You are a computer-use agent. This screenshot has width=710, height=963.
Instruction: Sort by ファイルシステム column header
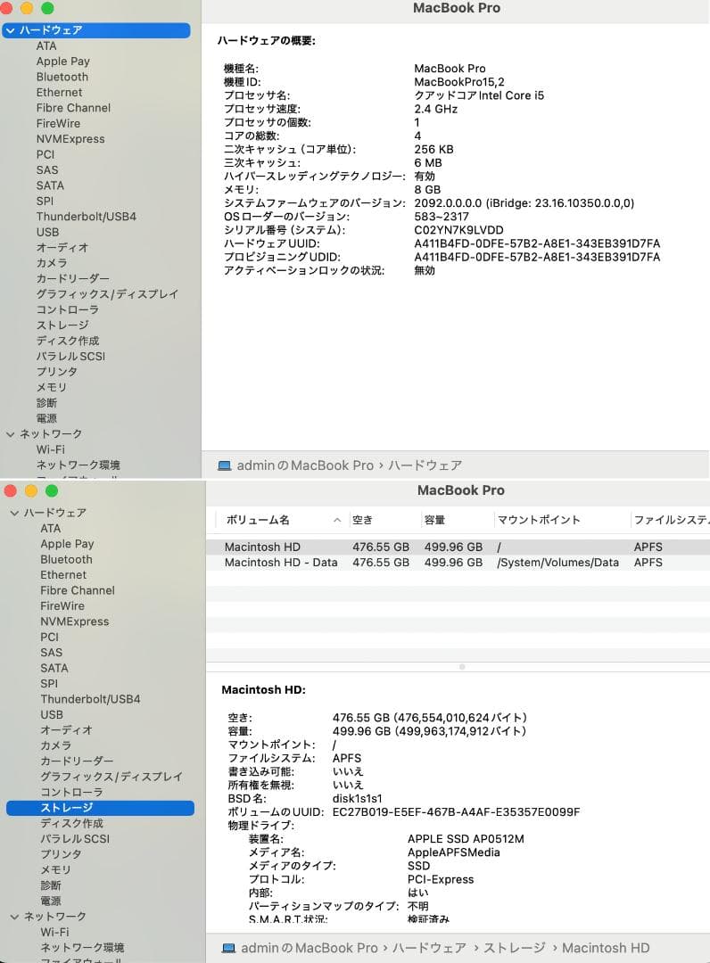tap(672, 520)
